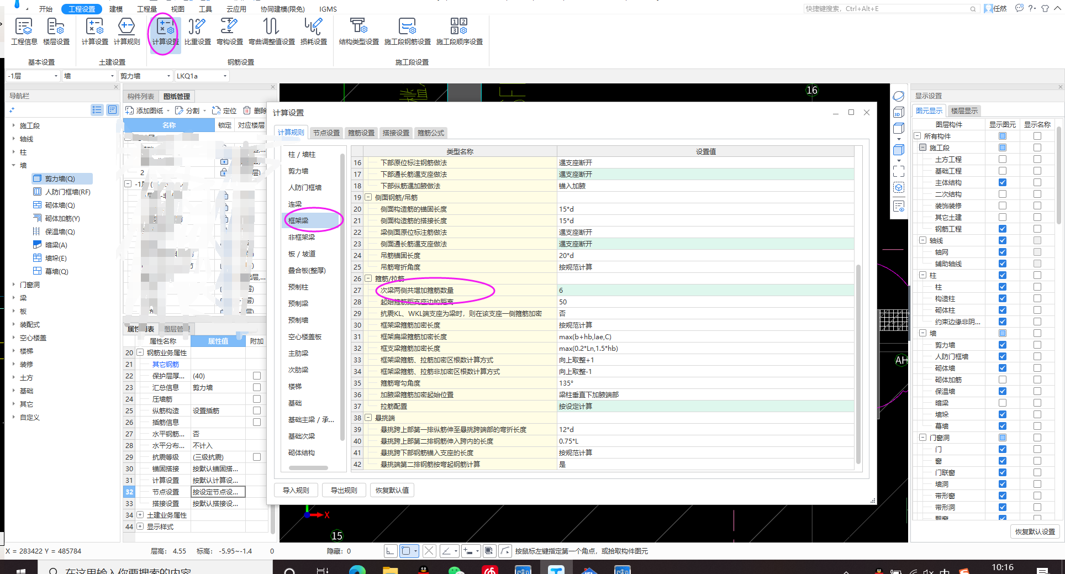Open 施工段顺序设置 icon
The image size is (1065, 574).
[459, 31]
